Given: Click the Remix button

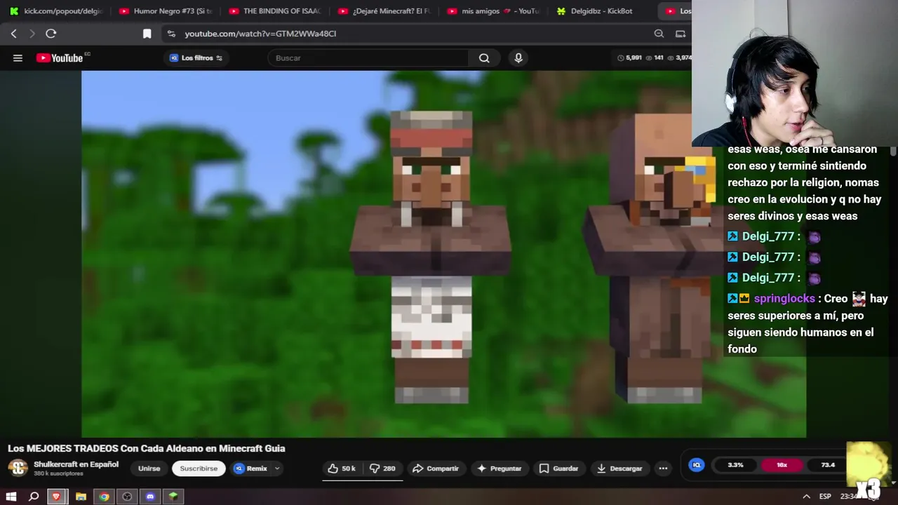Looking at the screenshot, I should tap(251, 469).
